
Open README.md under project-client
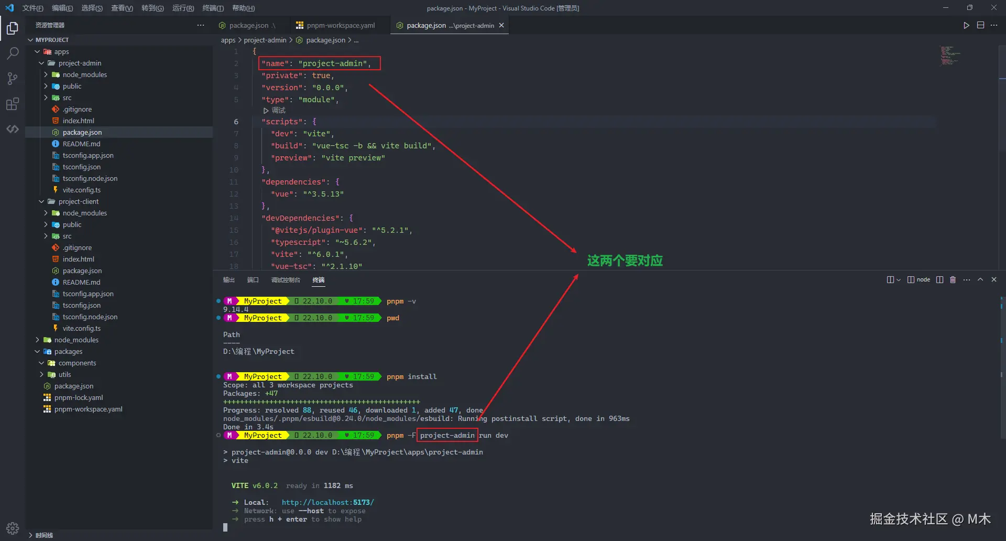coord(81,282)
